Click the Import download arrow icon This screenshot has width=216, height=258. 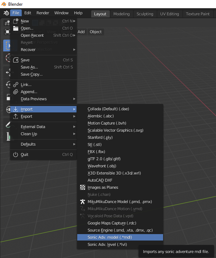pyautogui.click(x=16, y=109)
